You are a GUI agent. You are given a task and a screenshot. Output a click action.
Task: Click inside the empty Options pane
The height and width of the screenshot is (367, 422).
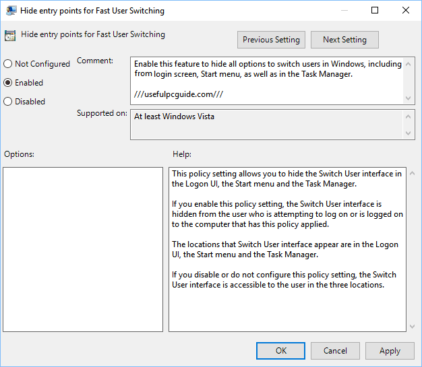pyautogui.click(x=83, y=249)
